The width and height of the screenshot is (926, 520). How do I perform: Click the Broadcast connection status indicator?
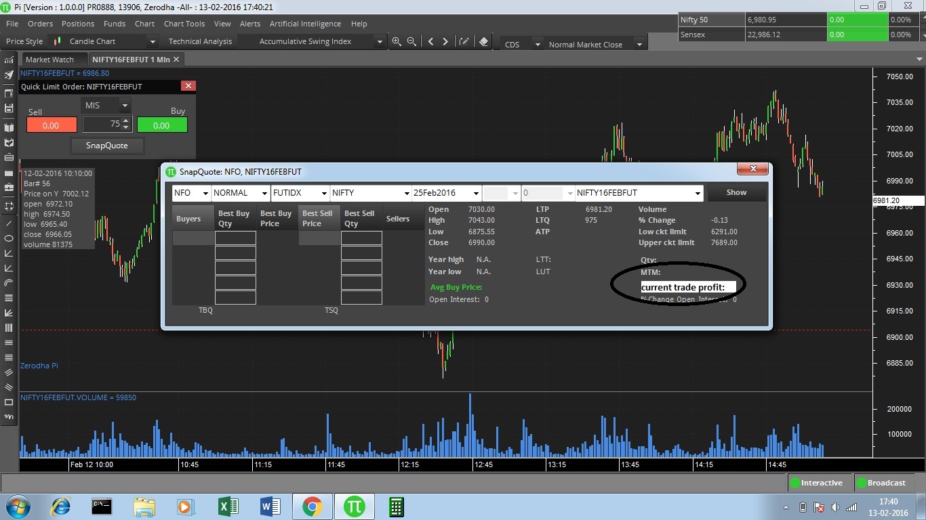pos(881,483)
